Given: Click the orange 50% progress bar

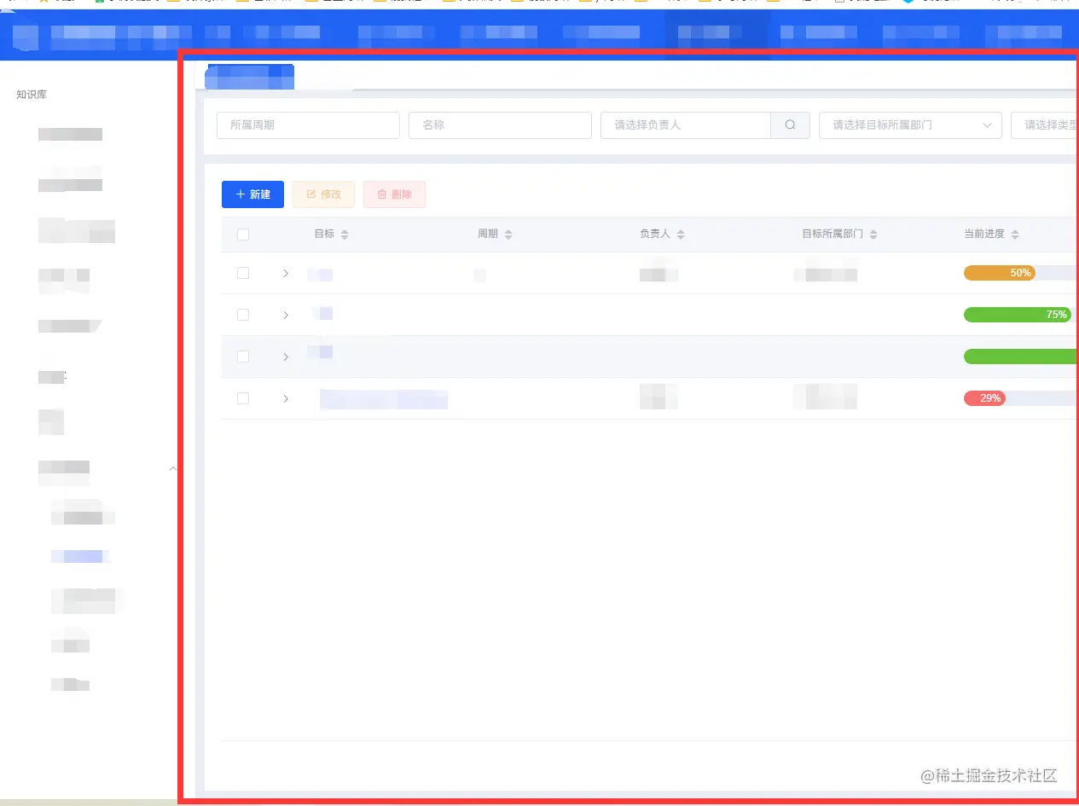Looking at the screenshot, I should coord(1000,273).
